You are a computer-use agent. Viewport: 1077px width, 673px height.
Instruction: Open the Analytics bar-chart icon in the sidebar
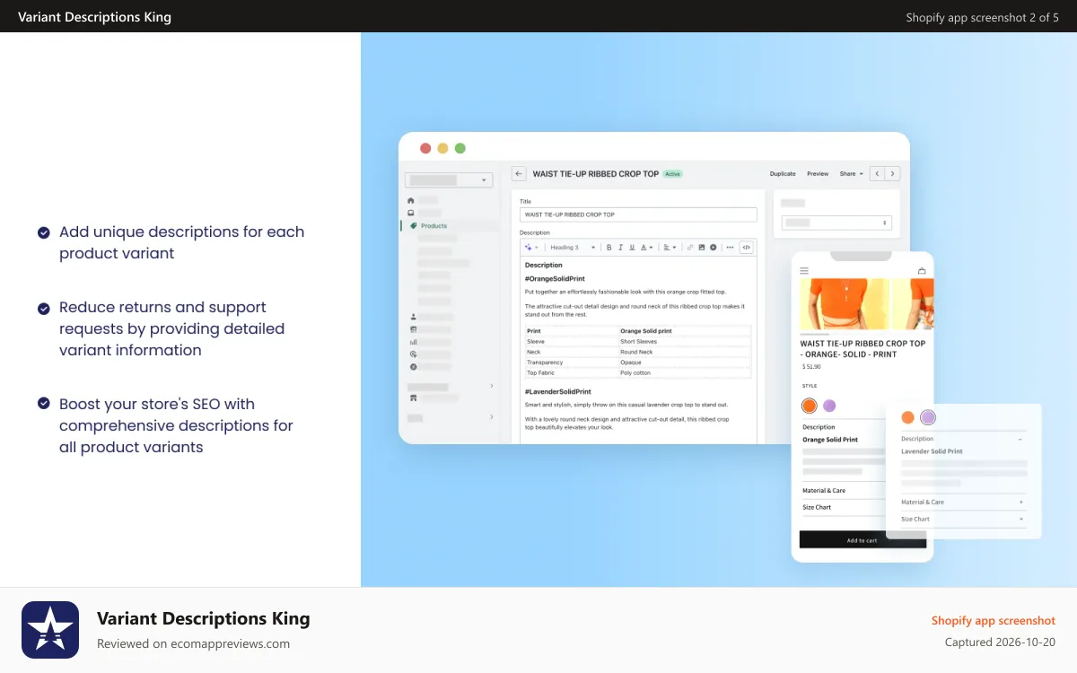[x=413, y=342]
